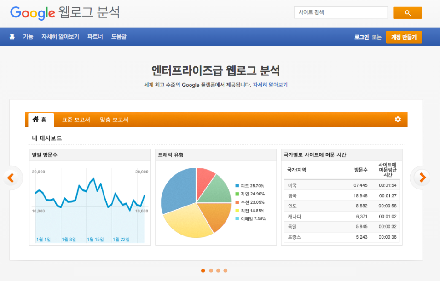Click the 1월 22일 axis label
The width and height of the screenshot is (440, 281).
(121, 239)
